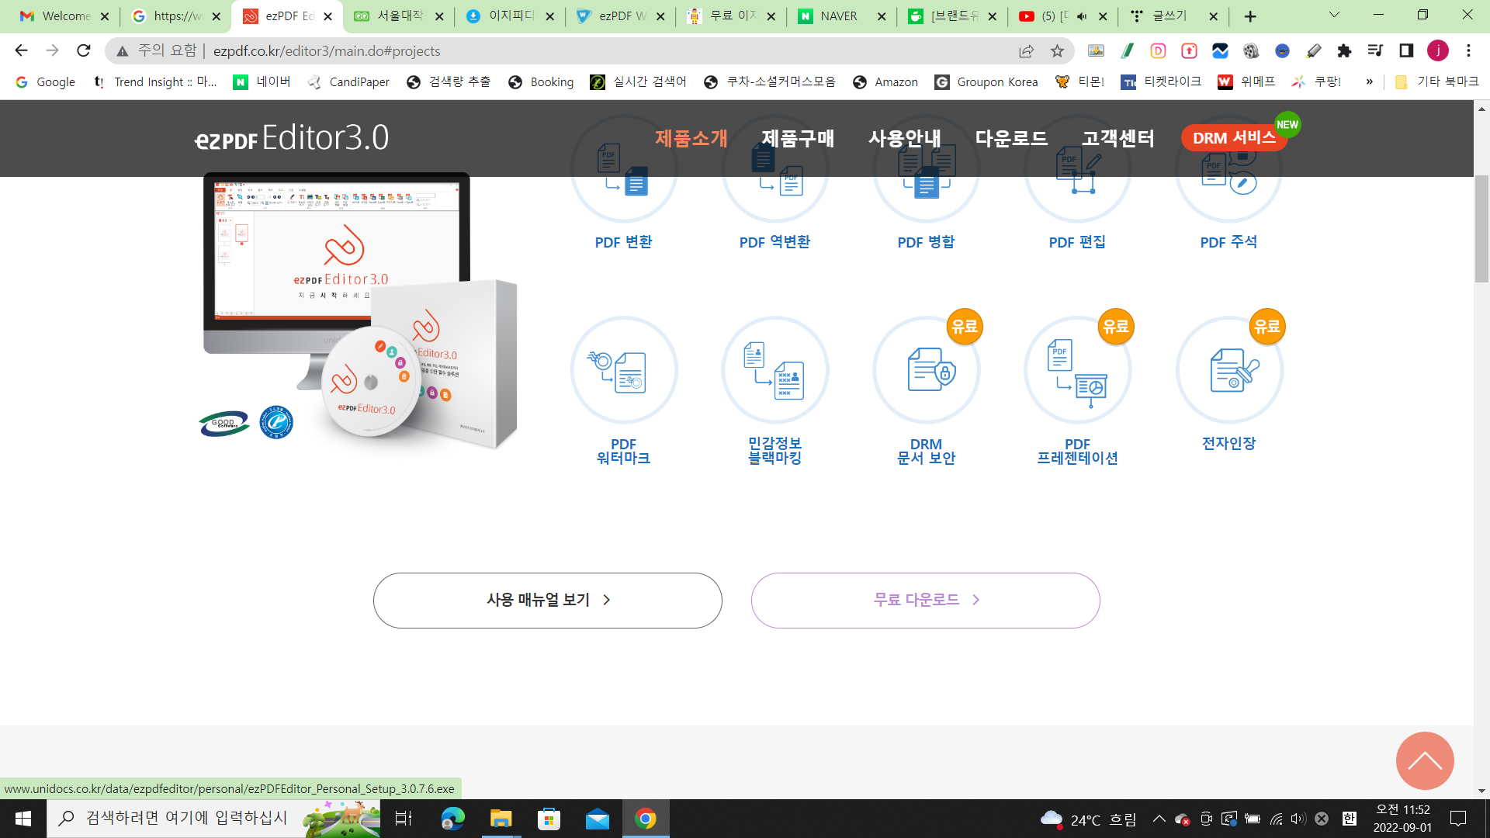Click the 무료 다운로드 button
1490x838 pixels.
[924, 600]
